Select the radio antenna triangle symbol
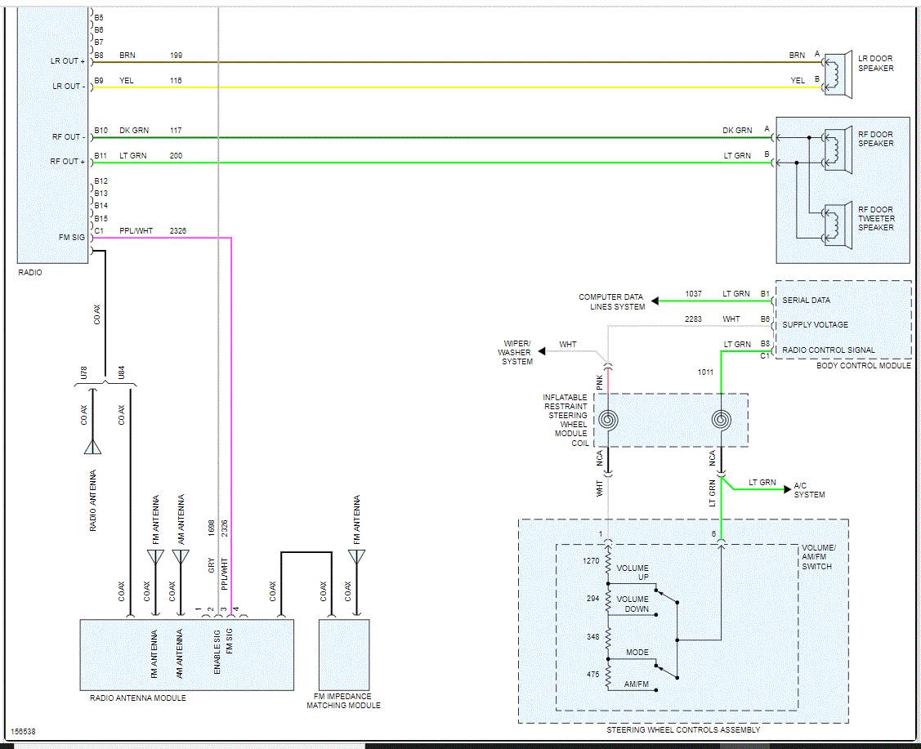 coord(93,446)
